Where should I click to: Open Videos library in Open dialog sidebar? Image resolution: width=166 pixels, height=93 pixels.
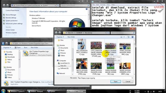[61, 56]
